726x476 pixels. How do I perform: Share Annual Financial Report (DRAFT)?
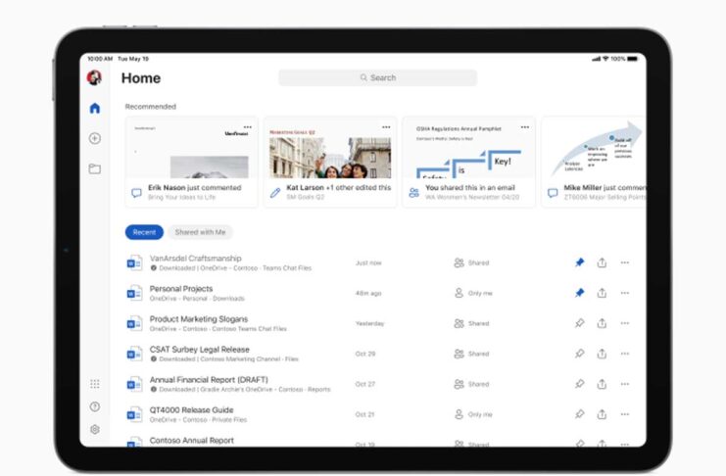coord(602,384)
